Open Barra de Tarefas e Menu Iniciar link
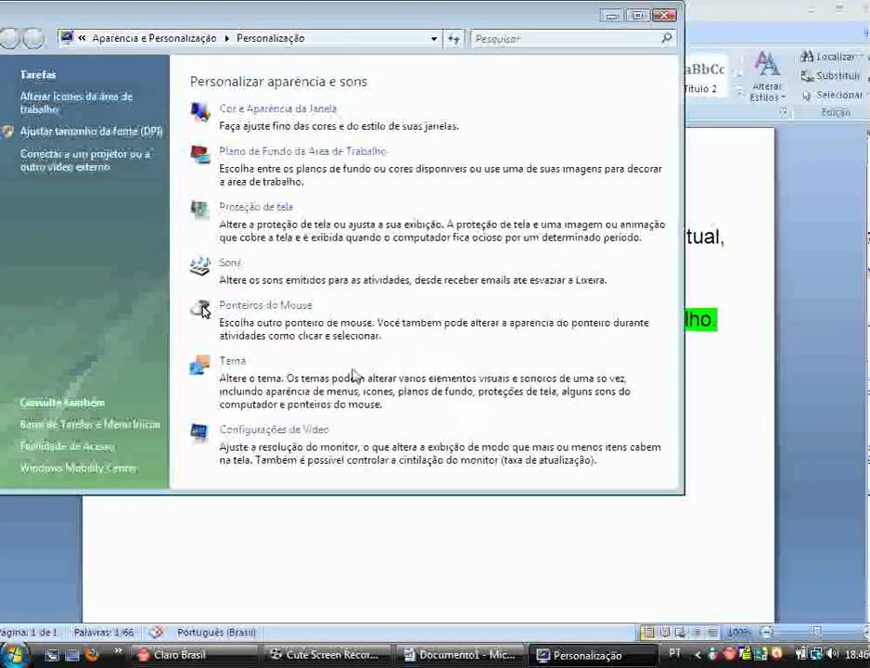Viewport: 870px width, 668px height. click(90, 424)
